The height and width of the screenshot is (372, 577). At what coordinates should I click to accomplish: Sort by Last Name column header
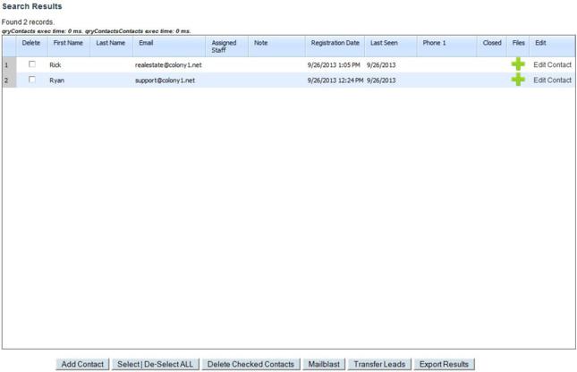click(x=110, y=43)
